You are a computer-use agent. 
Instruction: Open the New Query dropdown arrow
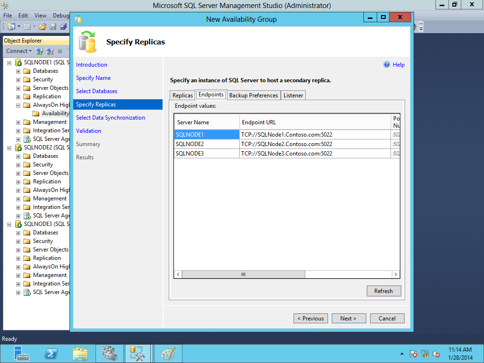point(19,26)
